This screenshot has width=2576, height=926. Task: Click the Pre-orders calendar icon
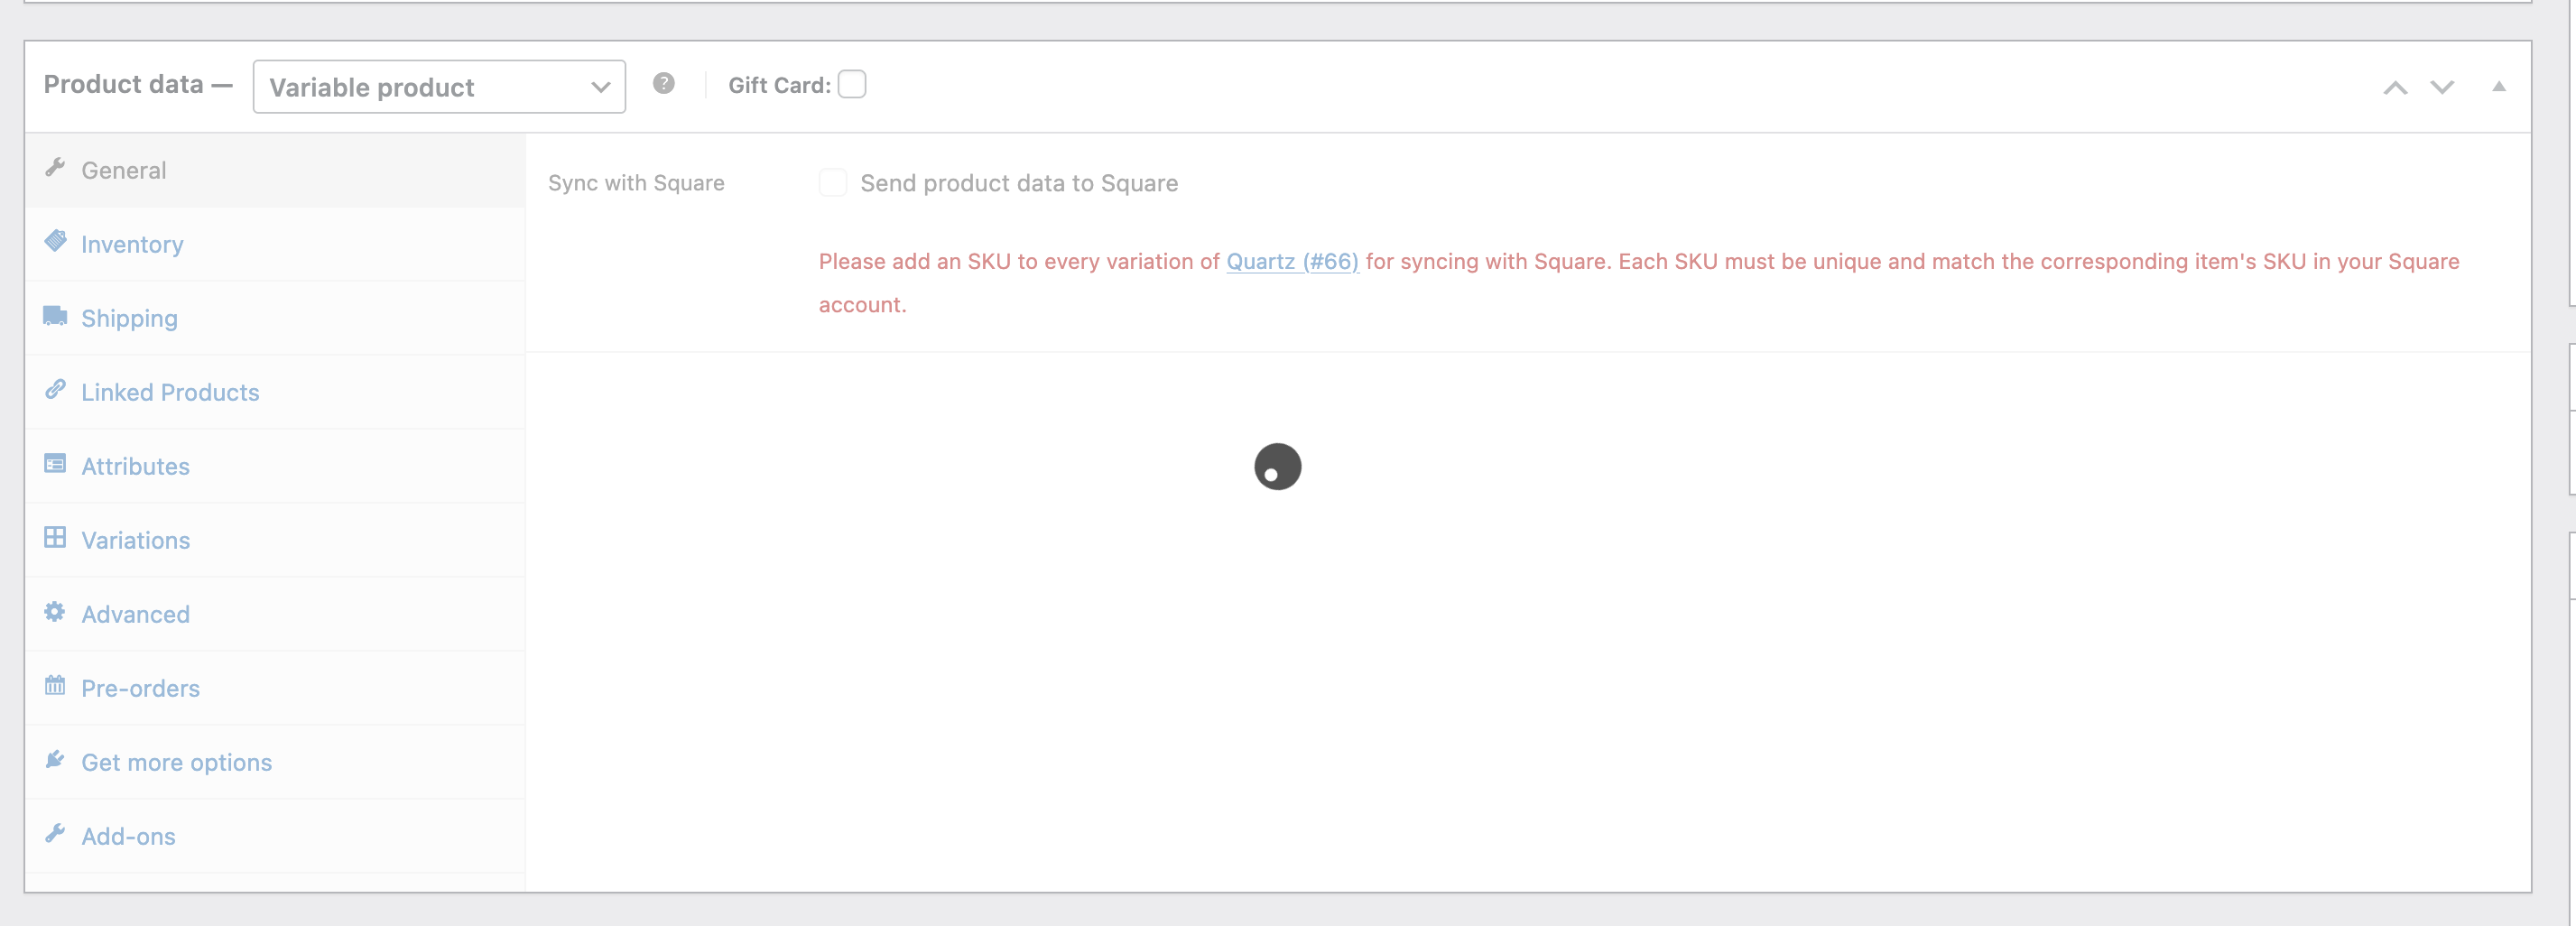56,685
